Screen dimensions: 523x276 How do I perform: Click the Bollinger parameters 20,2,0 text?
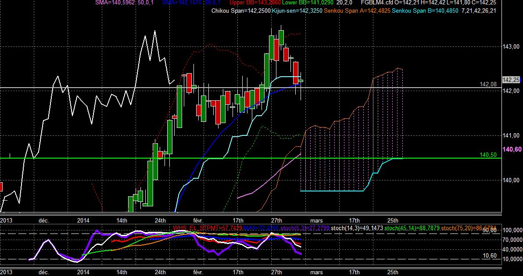[x=344, y=3]
